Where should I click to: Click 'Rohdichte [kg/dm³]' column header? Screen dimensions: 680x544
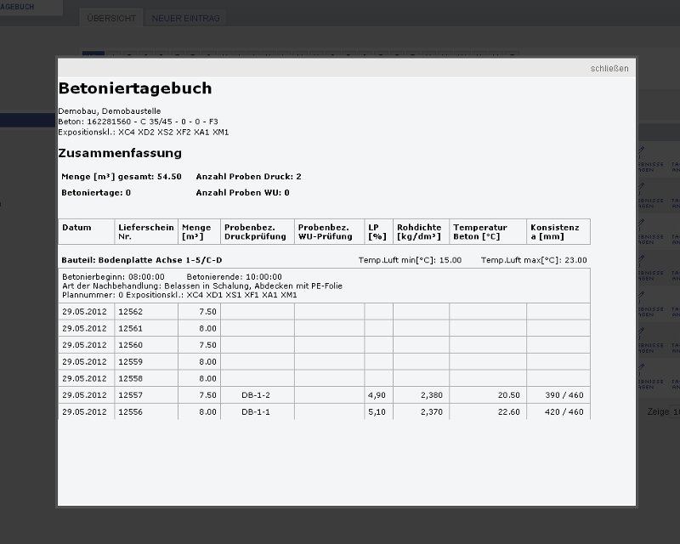[421, 232]
